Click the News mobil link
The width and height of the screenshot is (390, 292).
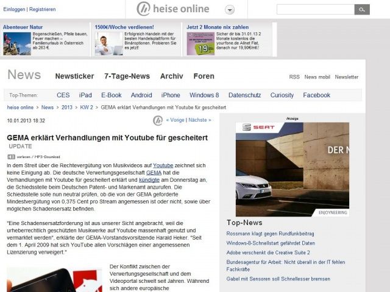coord(317,77)
